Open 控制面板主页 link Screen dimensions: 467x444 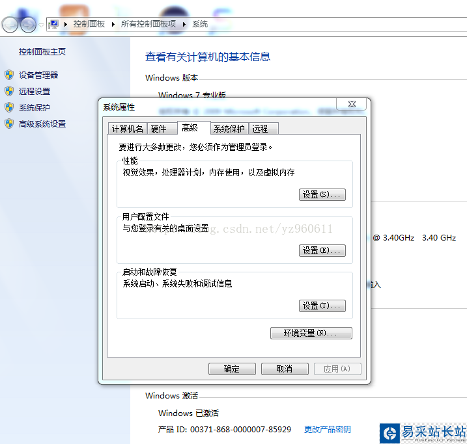pyautogui.click(x=42, y=52)
